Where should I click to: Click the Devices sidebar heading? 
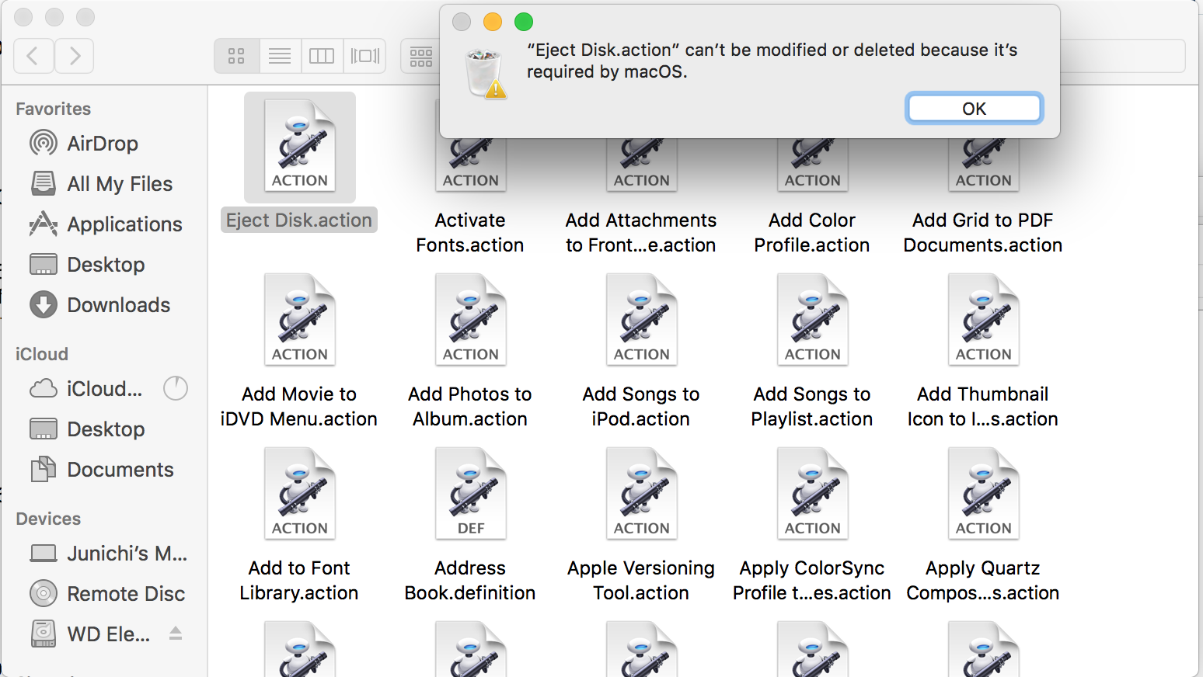coord(48,519)
